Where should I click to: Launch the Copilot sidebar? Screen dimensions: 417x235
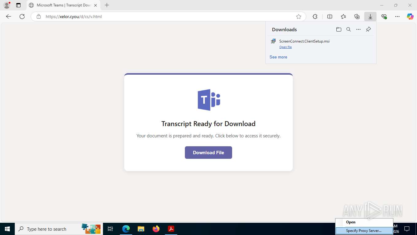pyautogui.click(x=410, y=17)
